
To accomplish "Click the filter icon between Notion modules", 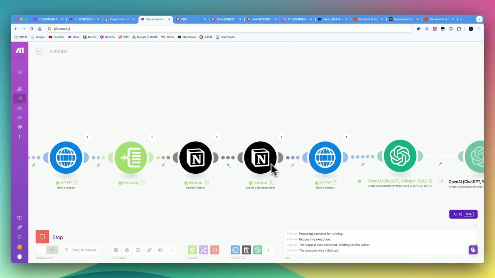I will pyautogui.click(x=228, y=165).
